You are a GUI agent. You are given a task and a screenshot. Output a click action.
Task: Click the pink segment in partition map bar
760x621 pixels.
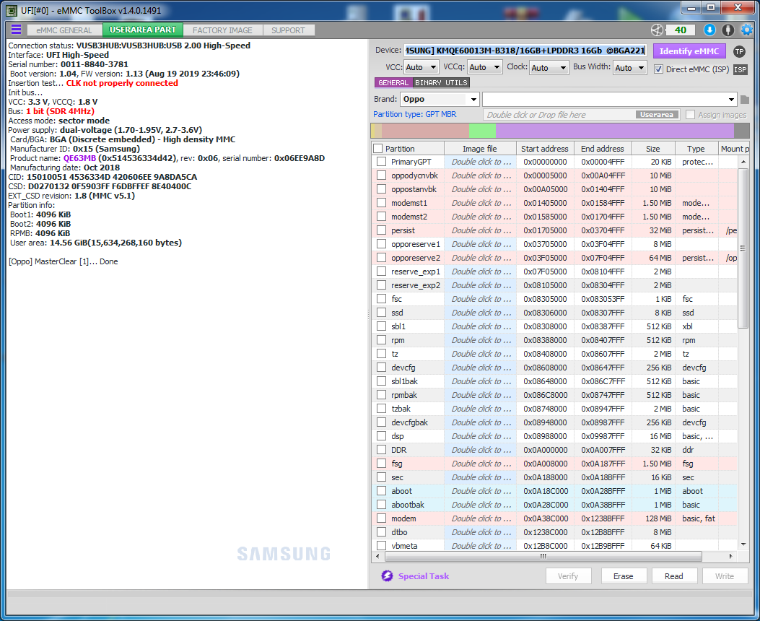tap(425, 131)
